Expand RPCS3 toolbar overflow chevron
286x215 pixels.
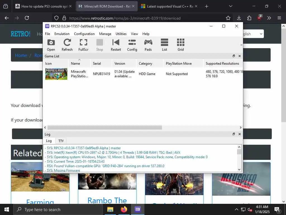(x=241, y=45)
